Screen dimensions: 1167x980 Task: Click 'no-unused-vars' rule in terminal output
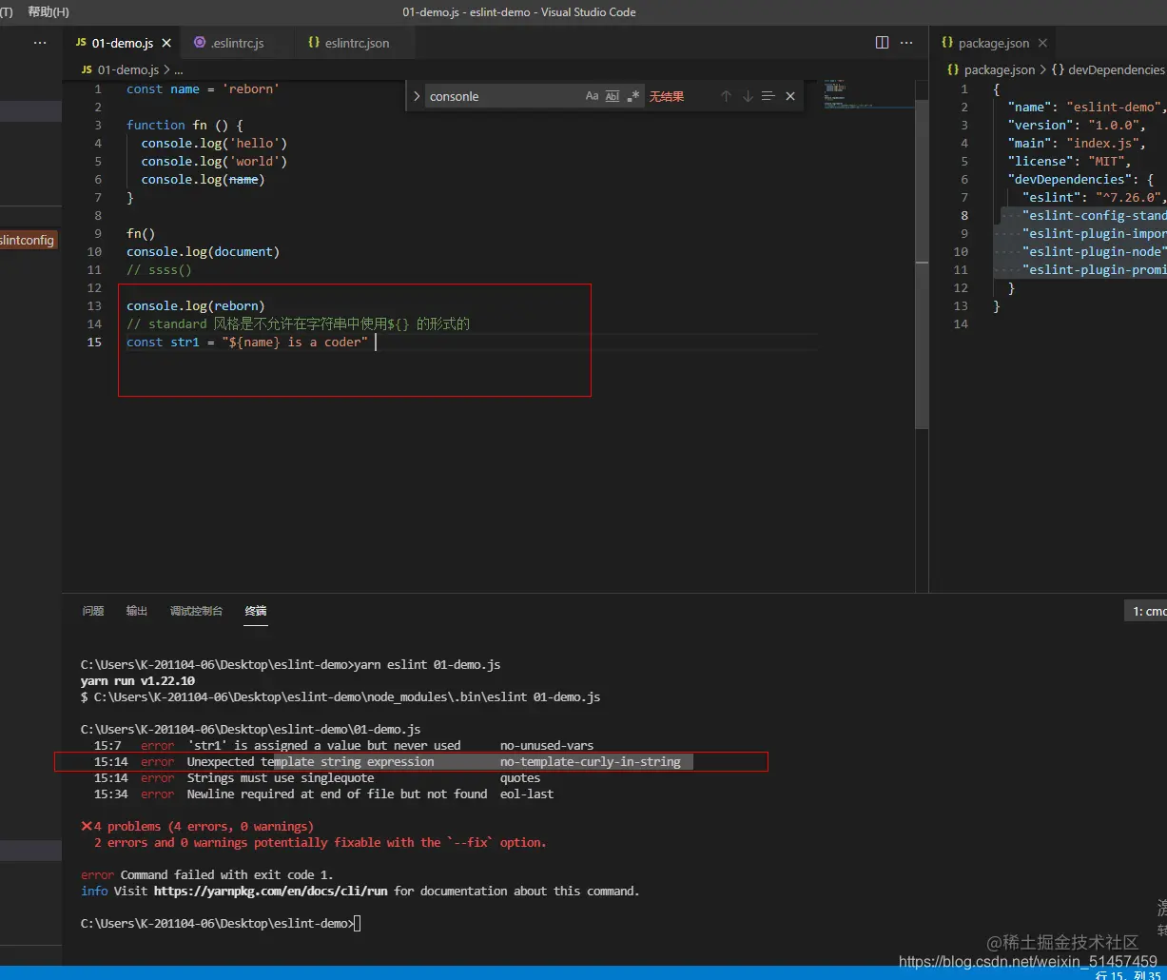point(546,746)
